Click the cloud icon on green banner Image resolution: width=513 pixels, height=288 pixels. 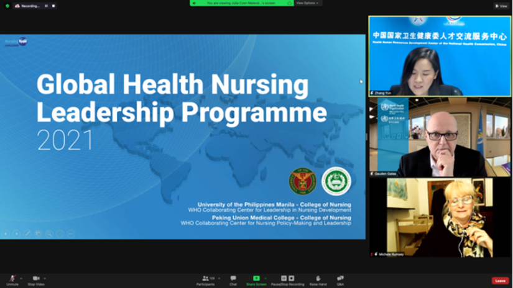point(289,3)
